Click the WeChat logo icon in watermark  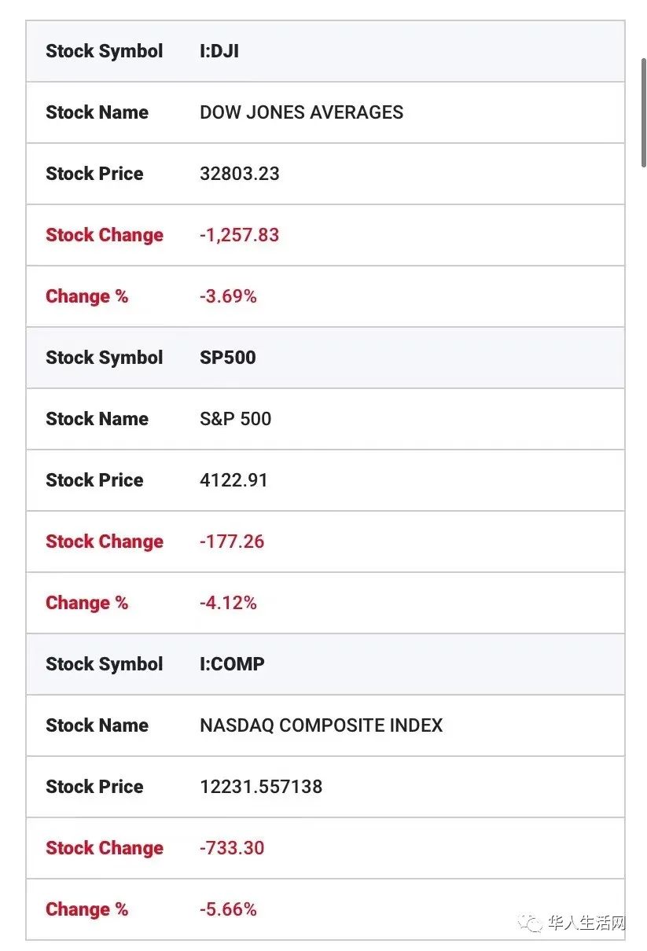point(534,922)
